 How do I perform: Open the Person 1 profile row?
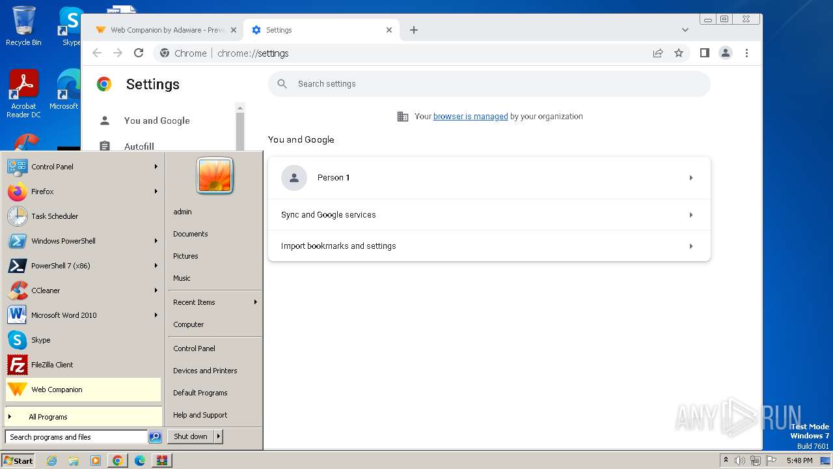[x=489, y=178]
